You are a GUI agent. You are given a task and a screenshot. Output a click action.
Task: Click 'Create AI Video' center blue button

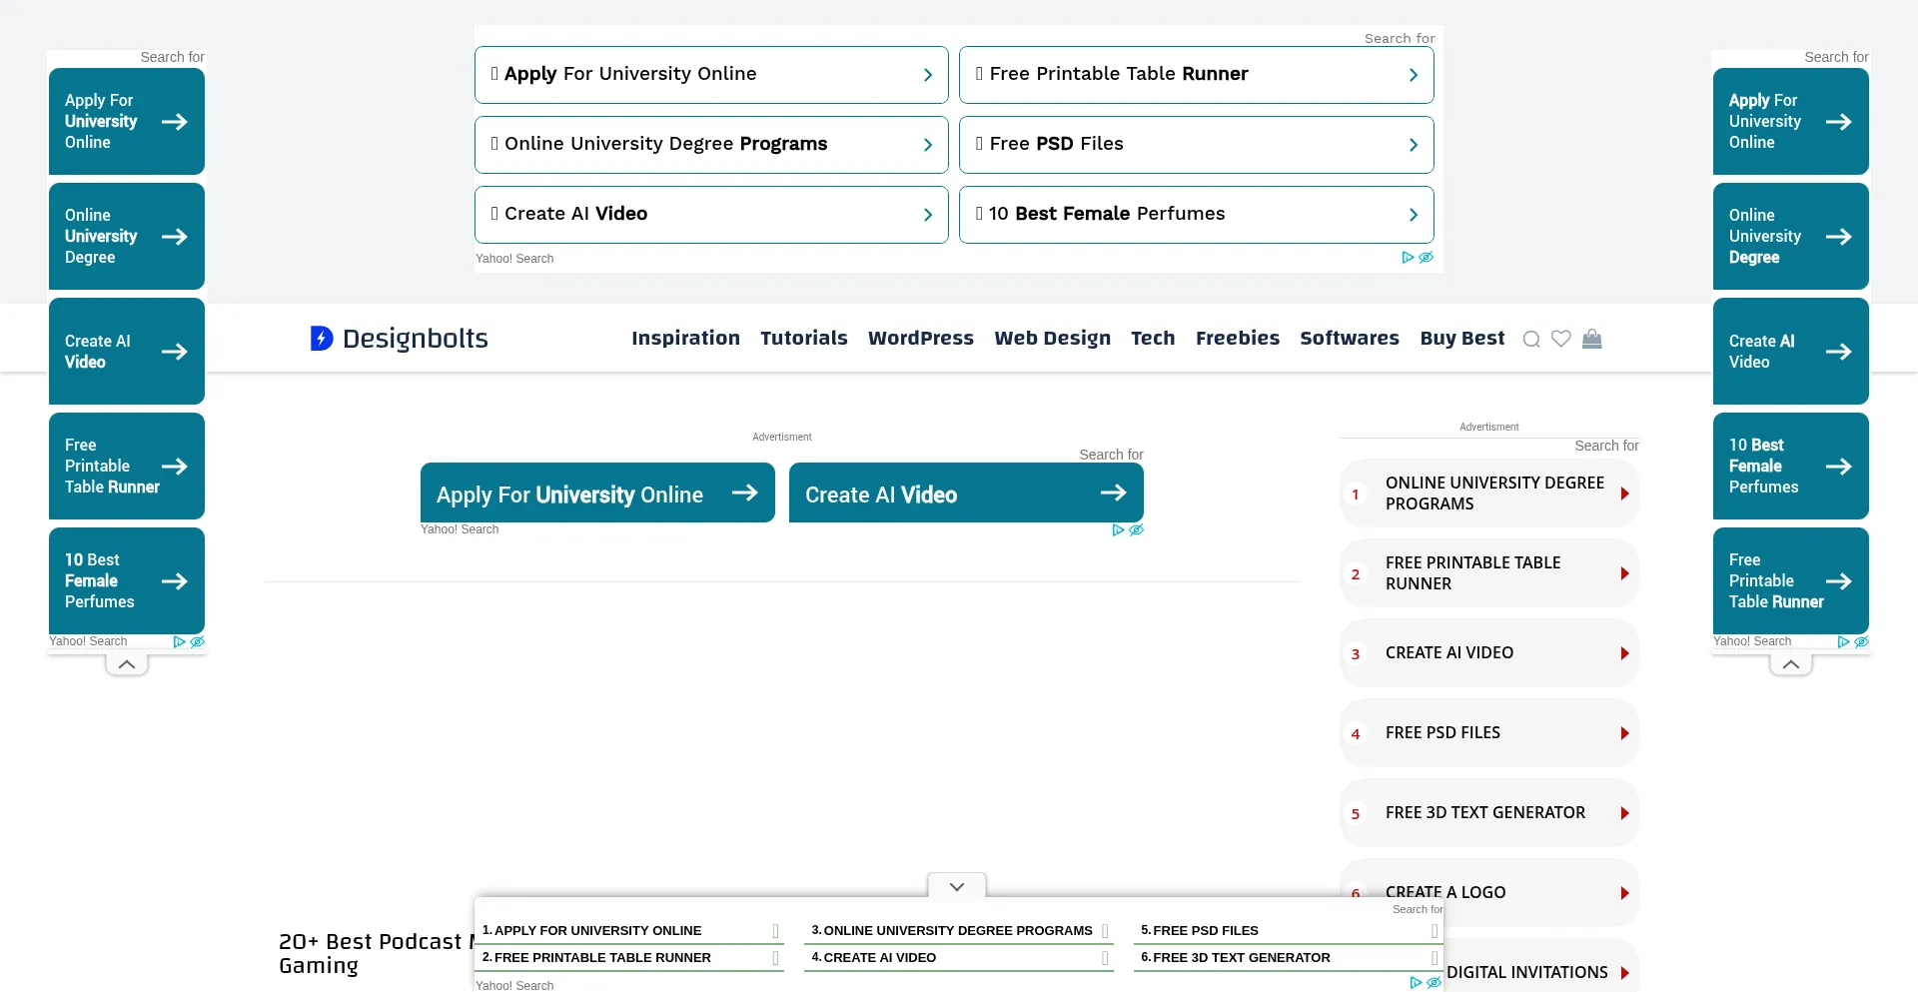tap(965, 494)
